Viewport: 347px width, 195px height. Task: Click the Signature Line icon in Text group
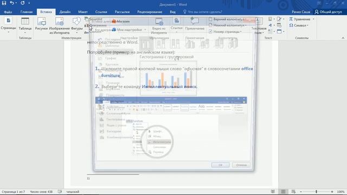(x=279, y=19)
